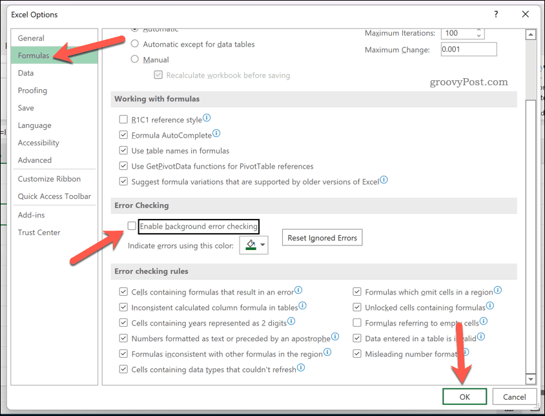Click the dialog Help question mark icon
The height and width of the screenshot is (416, 545).
pos(495,14)
